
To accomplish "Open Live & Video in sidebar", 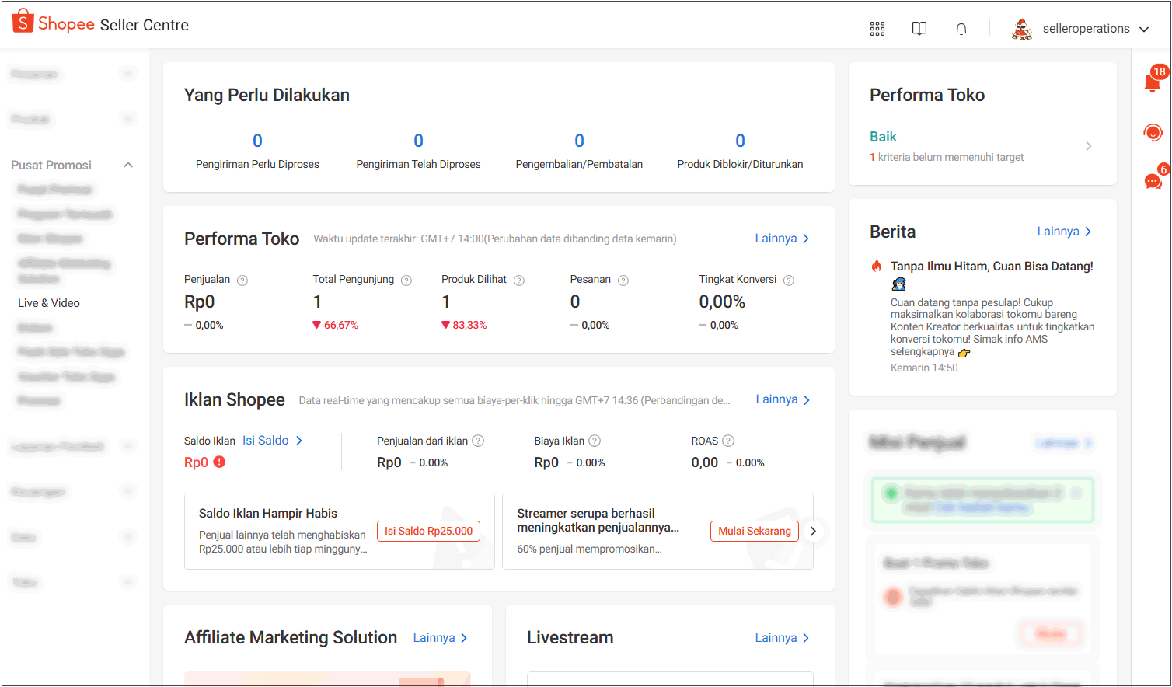I will pyautogui.click(x=49, y=303).
